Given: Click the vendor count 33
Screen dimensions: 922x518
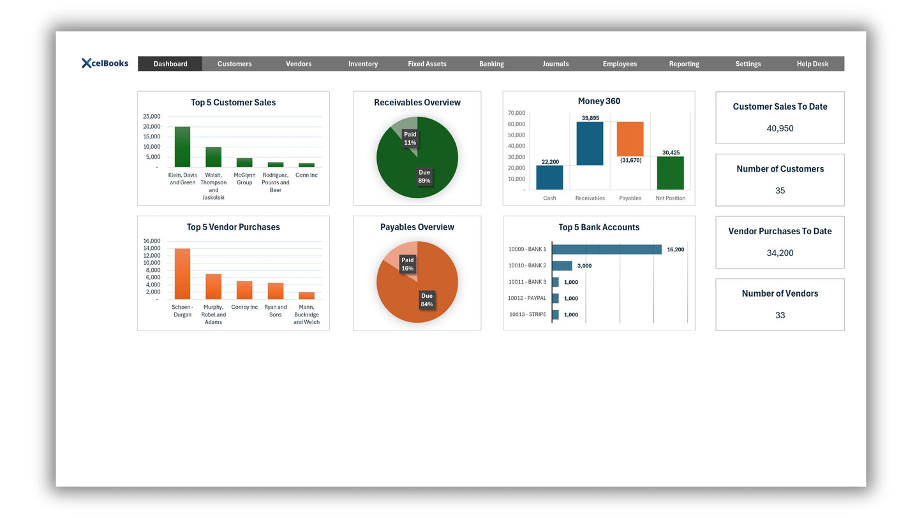Looking at the screenshot, I should 780,315.
